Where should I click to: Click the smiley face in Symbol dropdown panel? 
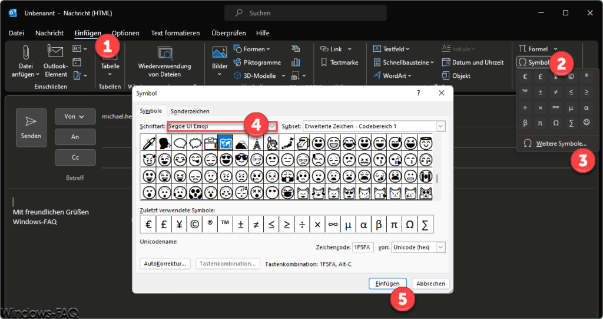(587, 123)
